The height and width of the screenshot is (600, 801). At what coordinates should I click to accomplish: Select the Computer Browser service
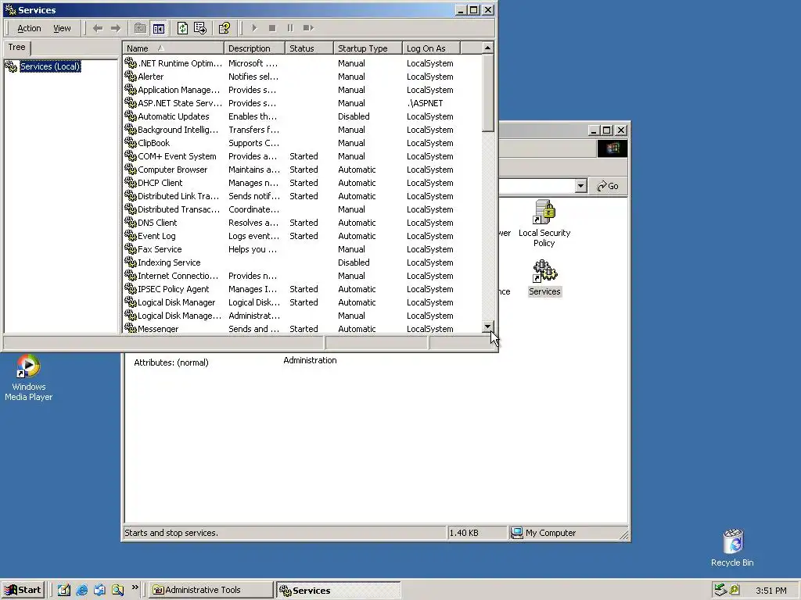[x=173, y=170]
